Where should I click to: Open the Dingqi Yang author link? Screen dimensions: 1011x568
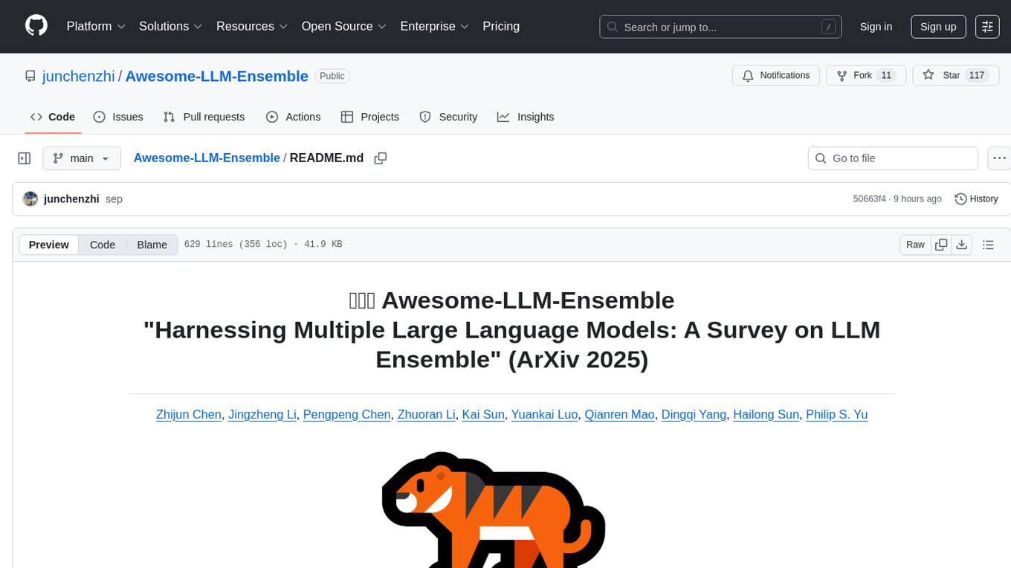pos(694,414)
